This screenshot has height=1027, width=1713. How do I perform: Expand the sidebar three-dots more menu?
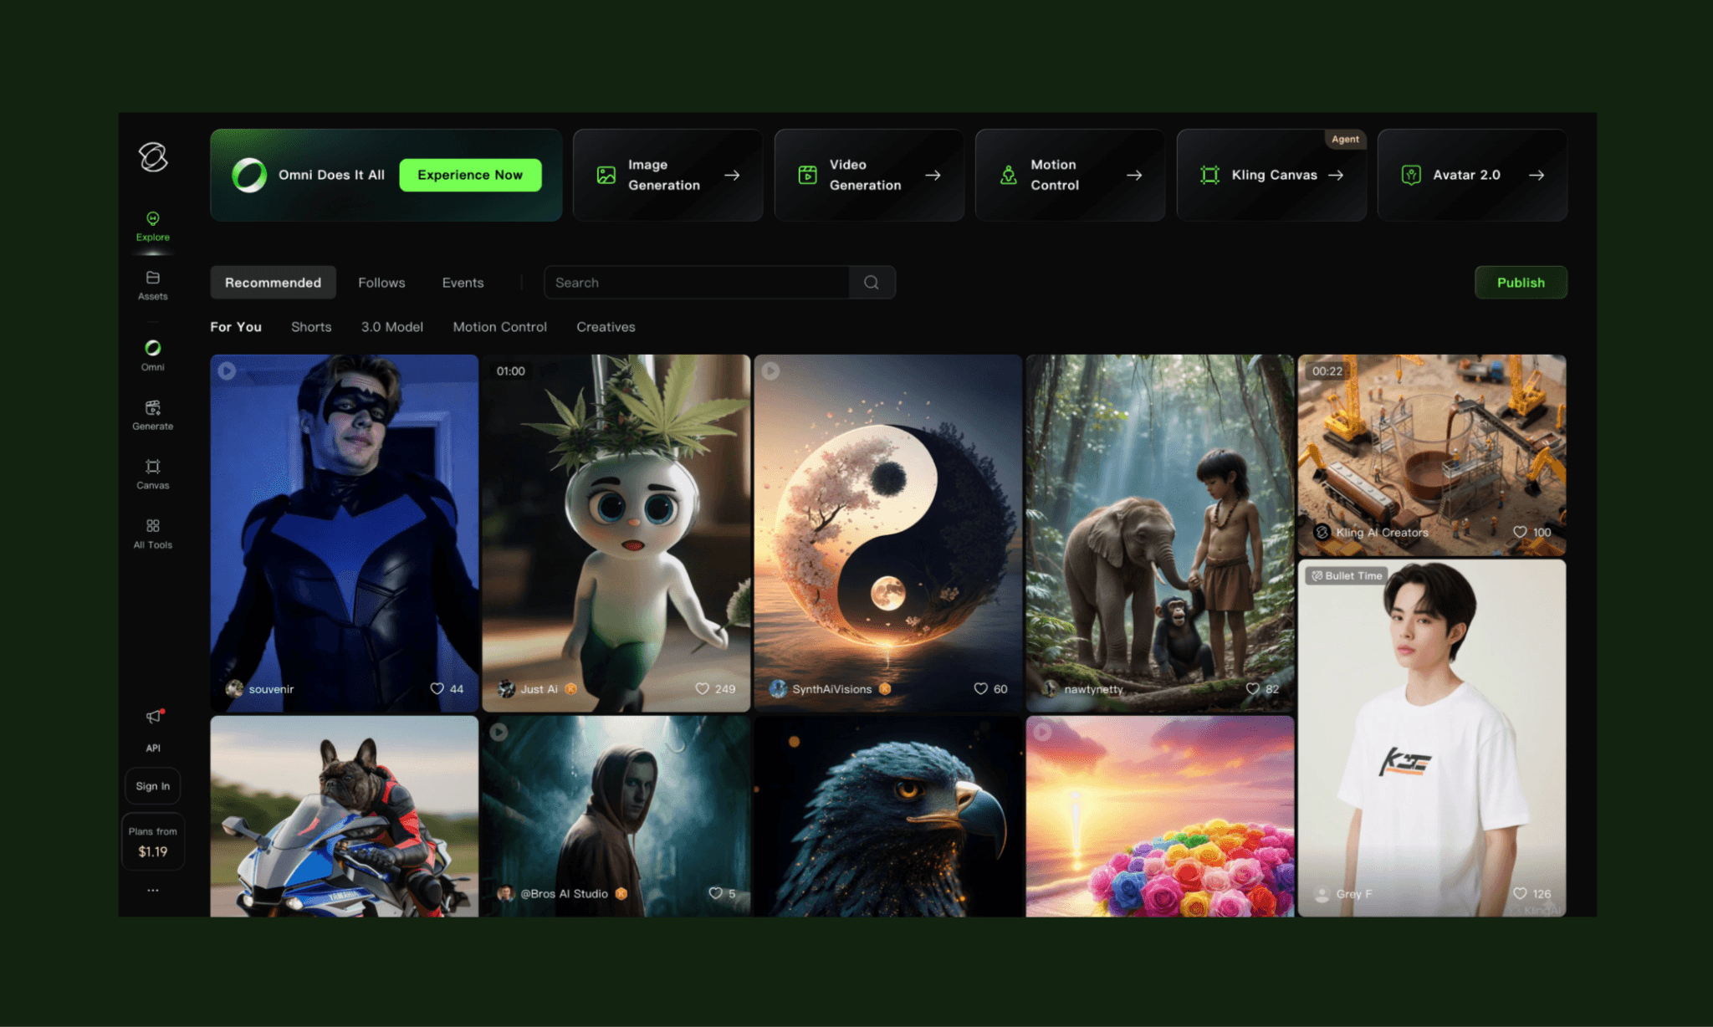tap(152, 890)
